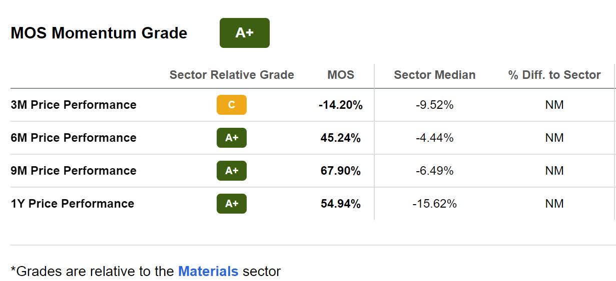Click the -9.52% sector median value
Image resolution: width=616 pixels, height=281 pixels.
[x=434, y=105]
